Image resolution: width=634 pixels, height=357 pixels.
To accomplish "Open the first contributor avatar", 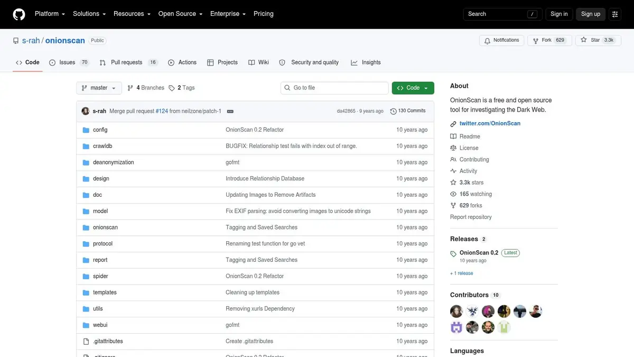I will (456, 311).
